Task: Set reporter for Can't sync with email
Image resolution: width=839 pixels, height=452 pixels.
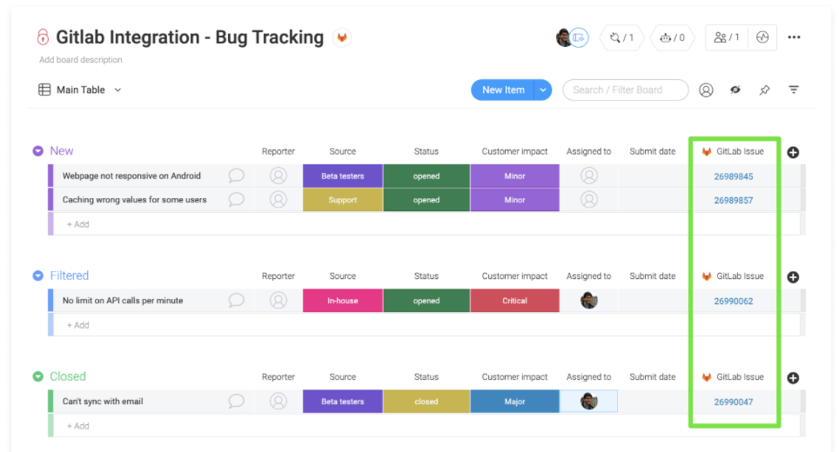Action: 279,402
